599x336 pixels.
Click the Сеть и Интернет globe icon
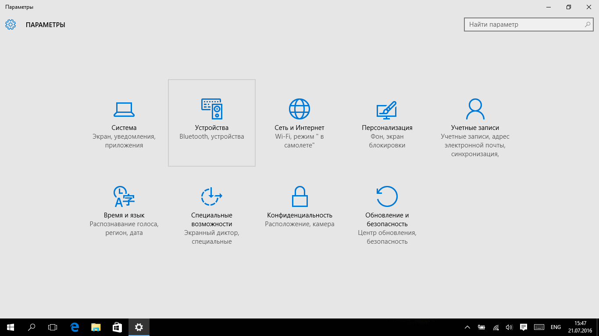(x=299, y=109)
